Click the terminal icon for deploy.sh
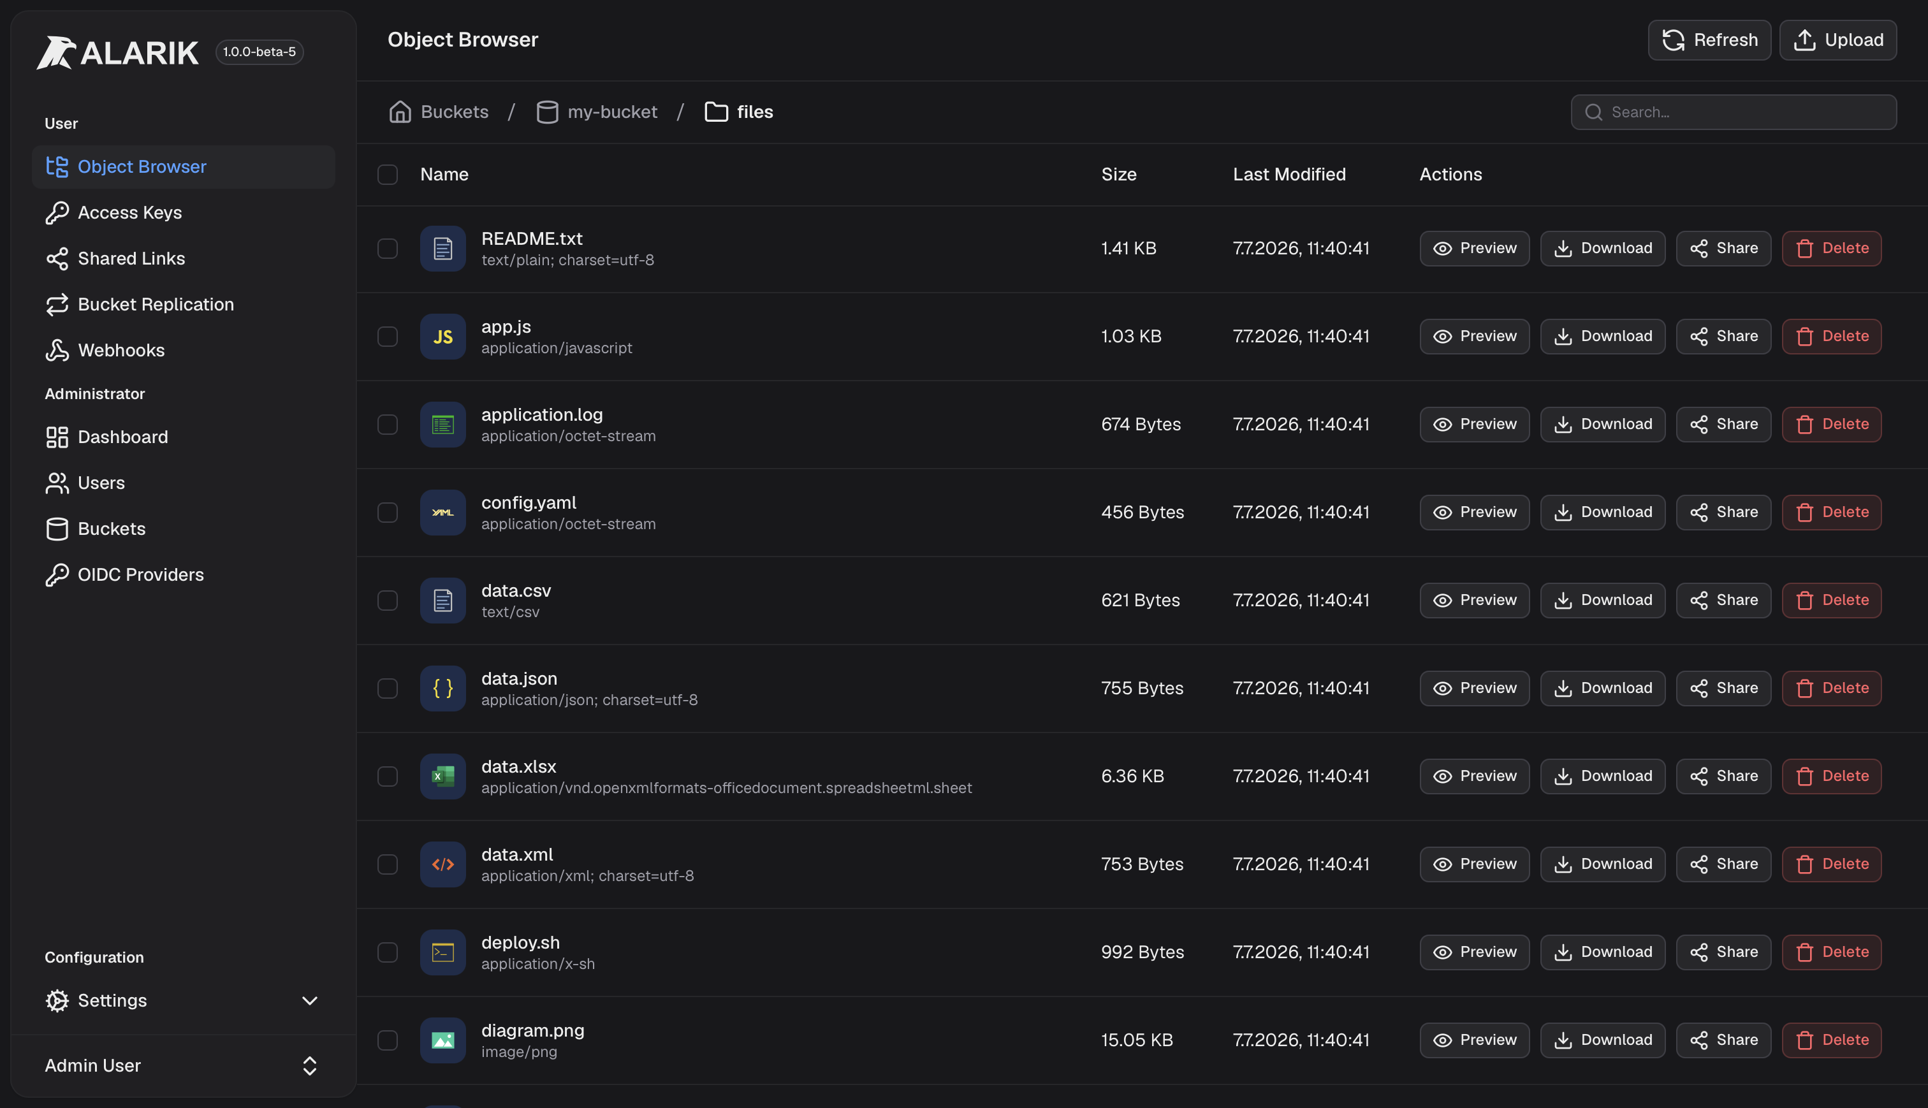This screenshot has height=1108, width=1928. click(443, 952)
